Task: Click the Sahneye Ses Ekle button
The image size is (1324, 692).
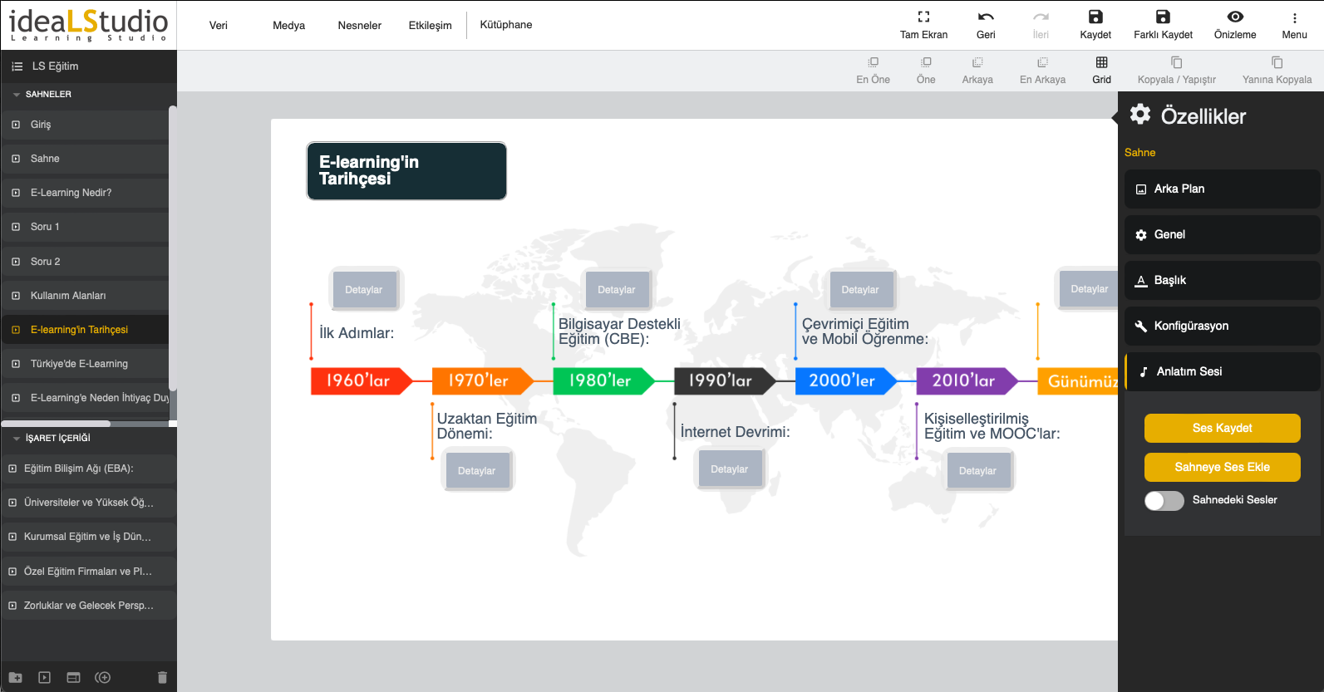Action: coord(1222,468)
